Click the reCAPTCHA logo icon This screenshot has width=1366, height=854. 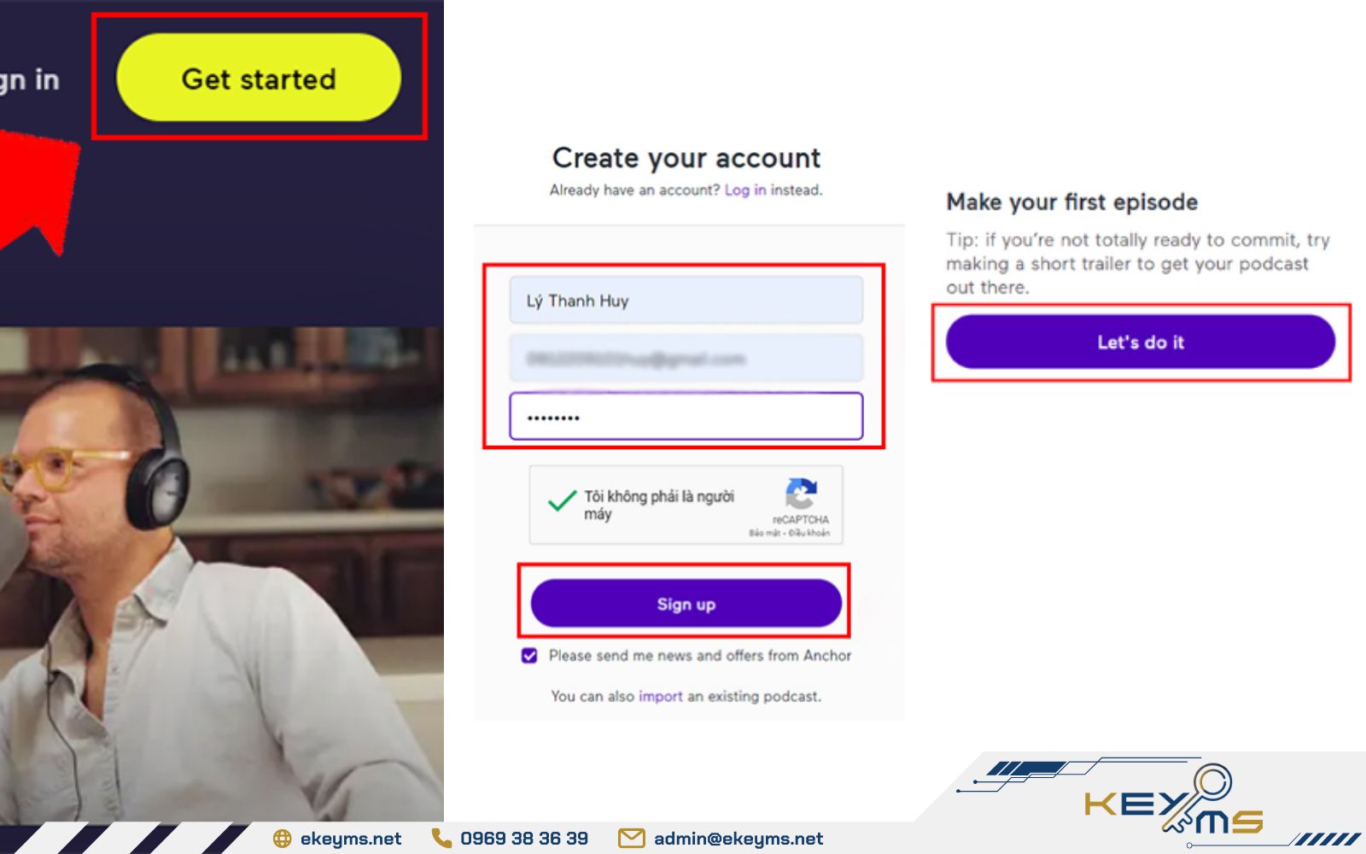click(x=801, y=494)
